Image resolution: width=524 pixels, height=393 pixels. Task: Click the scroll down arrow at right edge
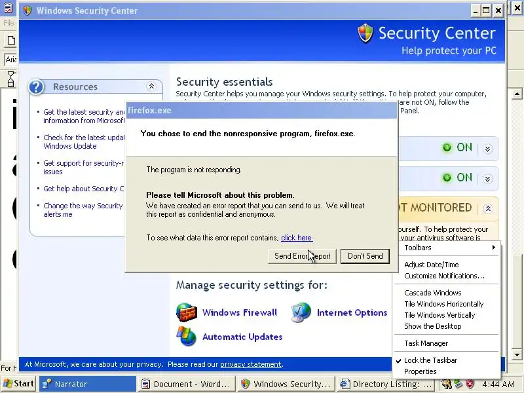pos(517,354)
